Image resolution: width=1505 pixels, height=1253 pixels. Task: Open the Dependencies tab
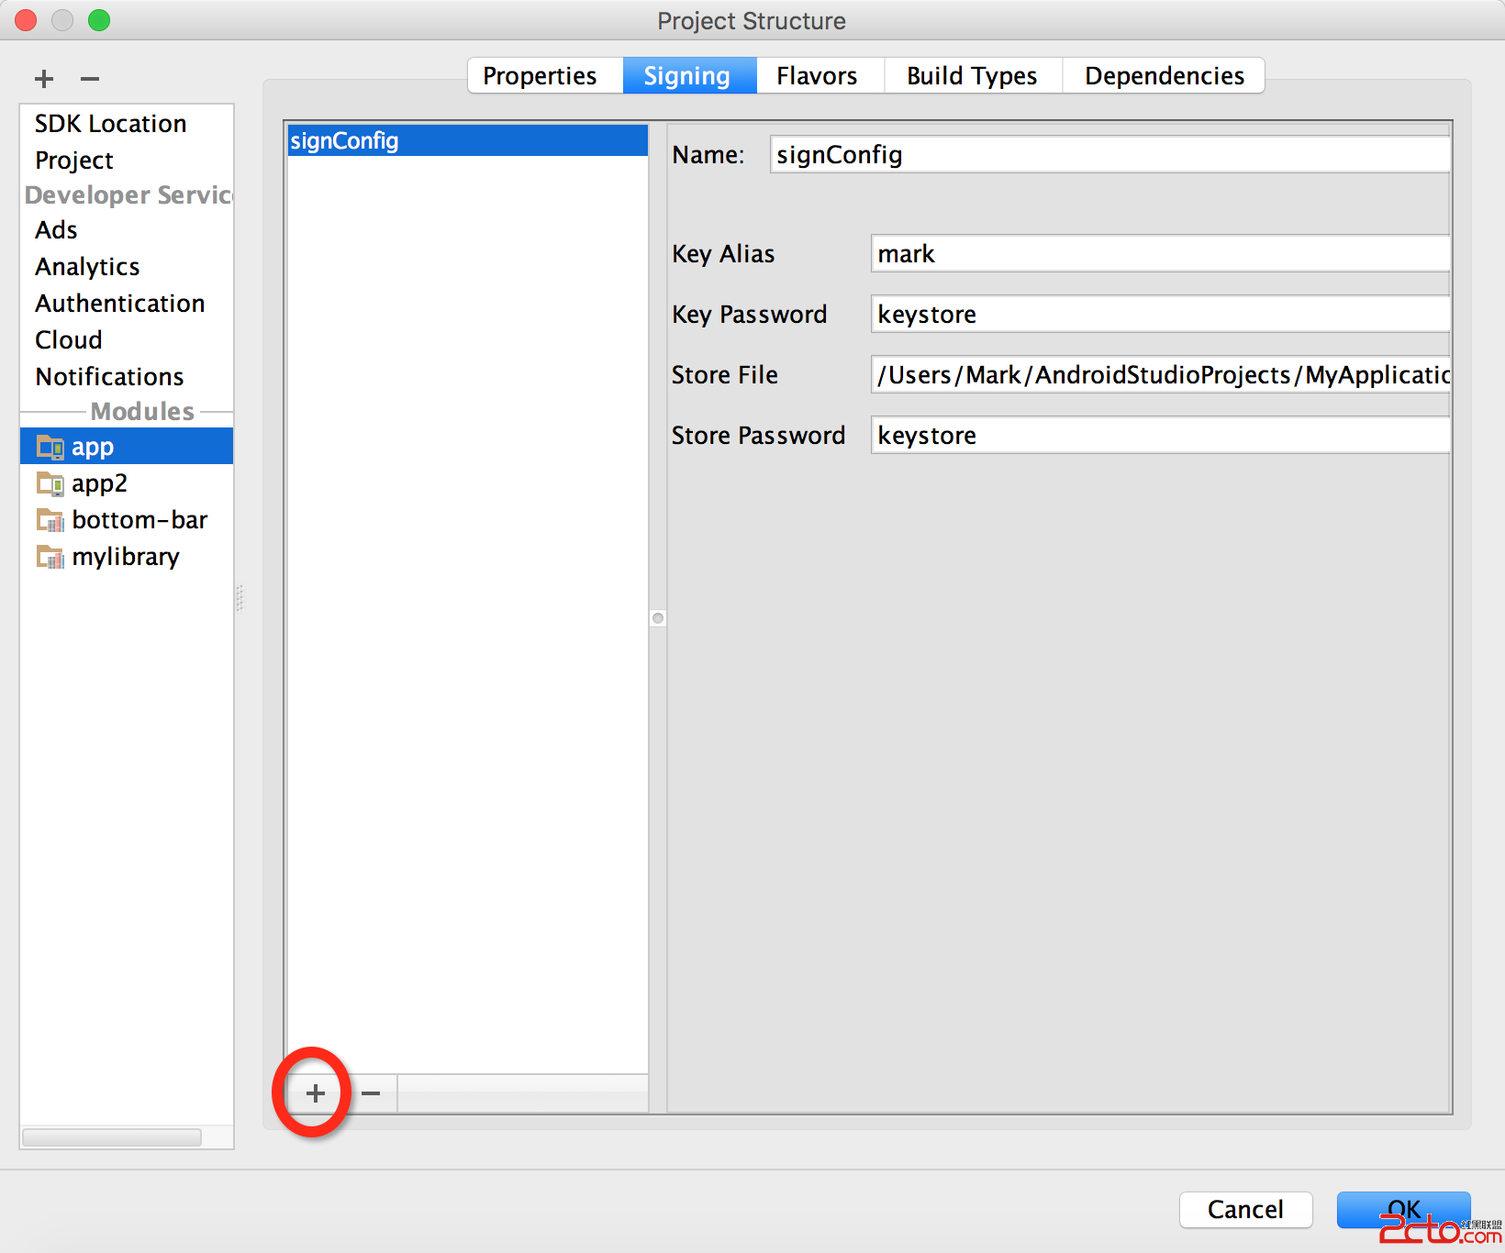tap(1164, 75)
